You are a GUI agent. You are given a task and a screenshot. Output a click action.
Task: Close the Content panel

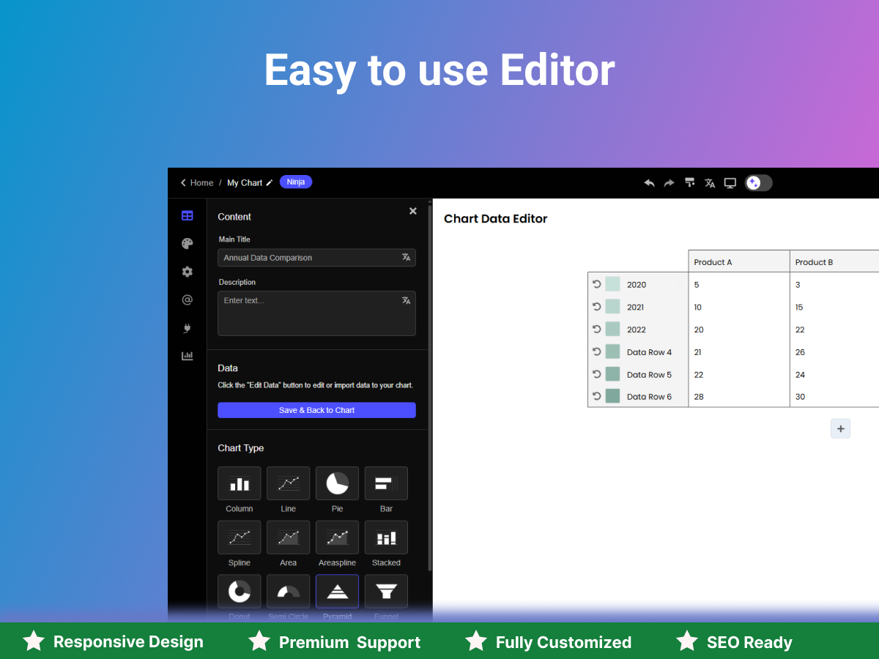pos(412,211)
